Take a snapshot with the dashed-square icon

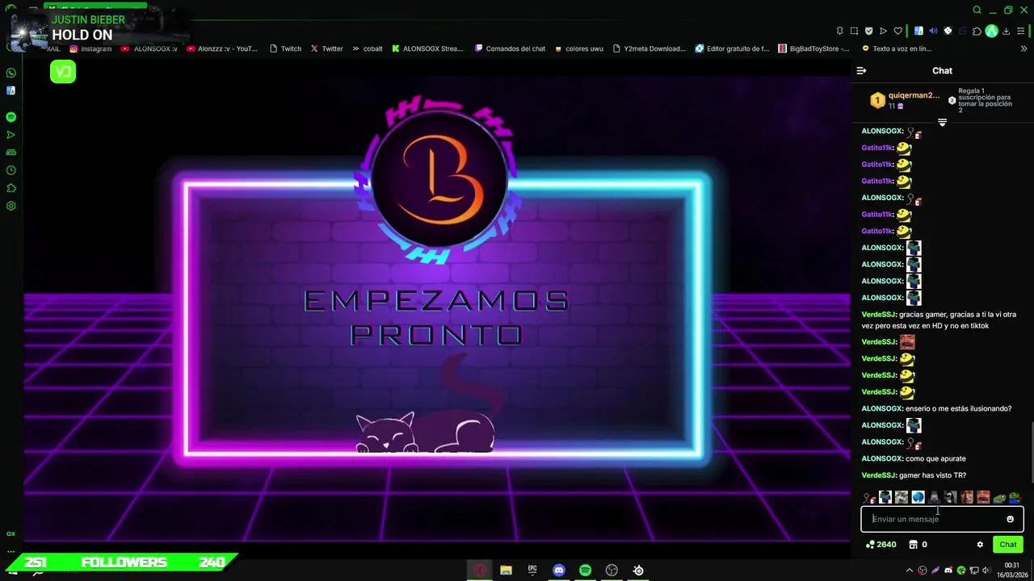(x=855, y=31)
